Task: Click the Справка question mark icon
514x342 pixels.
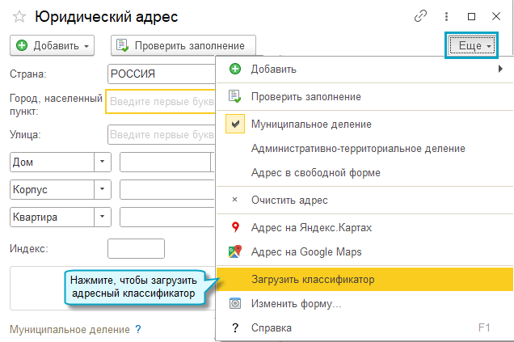Action: click(x=235, y=327)
